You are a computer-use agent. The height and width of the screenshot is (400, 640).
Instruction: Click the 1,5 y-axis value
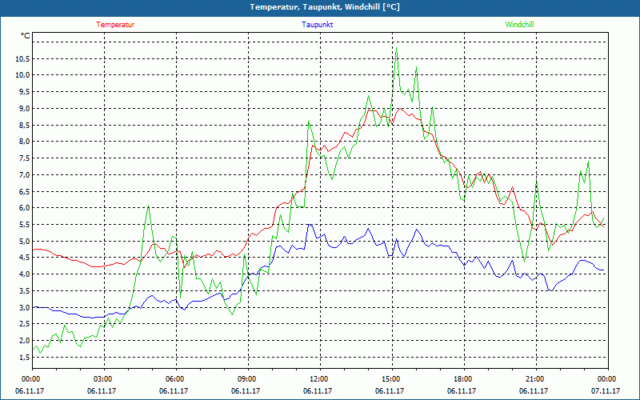tap(24, 357)
